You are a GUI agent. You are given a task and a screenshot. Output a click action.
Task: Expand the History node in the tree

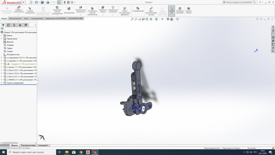pos(1,36)
